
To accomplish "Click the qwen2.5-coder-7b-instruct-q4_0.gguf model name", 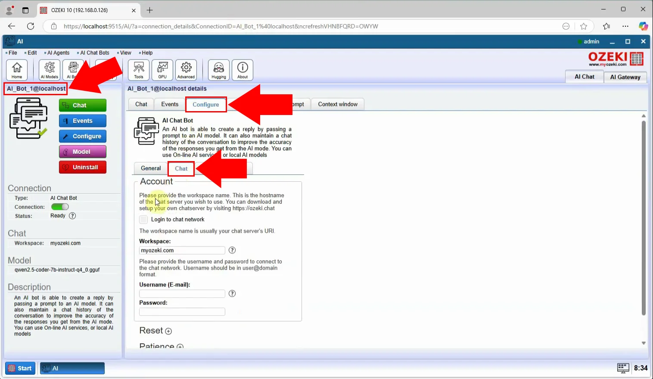I will tap(57, 270).
